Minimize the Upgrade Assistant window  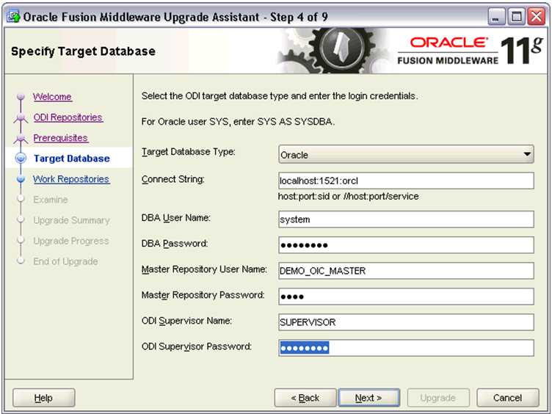(496, 17)
